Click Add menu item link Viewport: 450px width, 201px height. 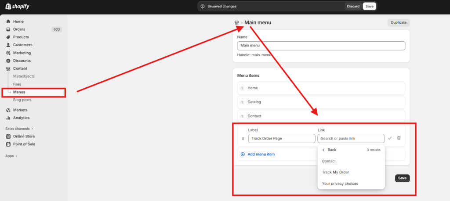(x=261, y=154)
